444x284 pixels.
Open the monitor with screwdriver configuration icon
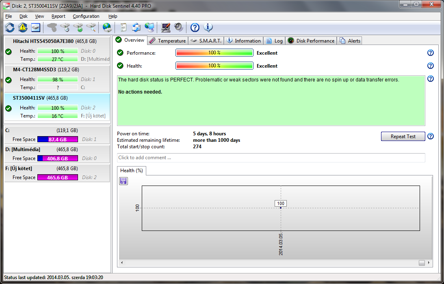[x=165, y=28]
